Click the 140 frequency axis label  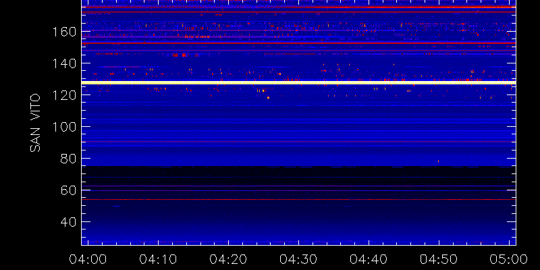point(64,63)
